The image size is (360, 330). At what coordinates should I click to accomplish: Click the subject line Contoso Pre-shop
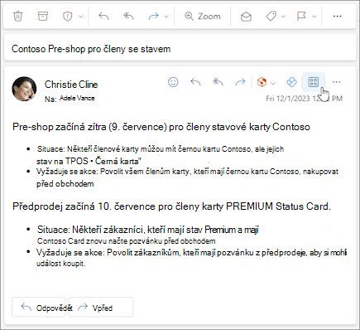tap(91, 49)
